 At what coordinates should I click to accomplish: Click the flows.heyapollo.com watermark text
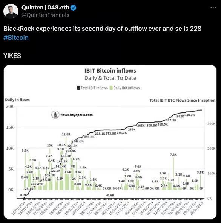[x=77, y=115]
